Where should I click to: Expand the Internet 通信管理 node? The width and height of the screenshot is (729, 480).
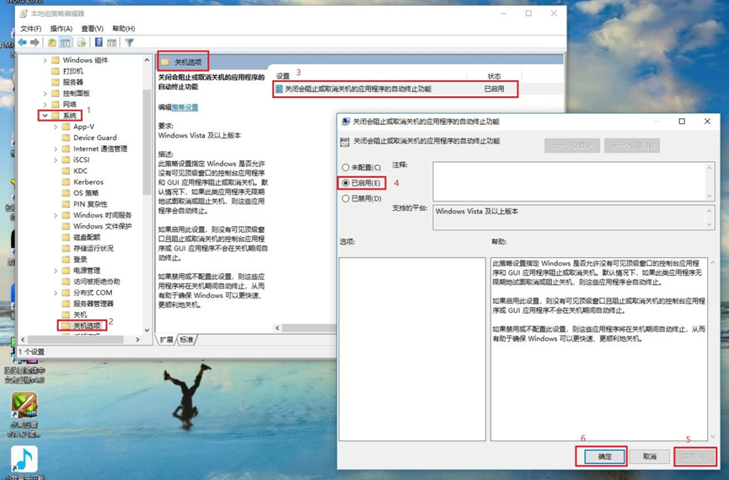pyautogui.click(x=56, y=148)
